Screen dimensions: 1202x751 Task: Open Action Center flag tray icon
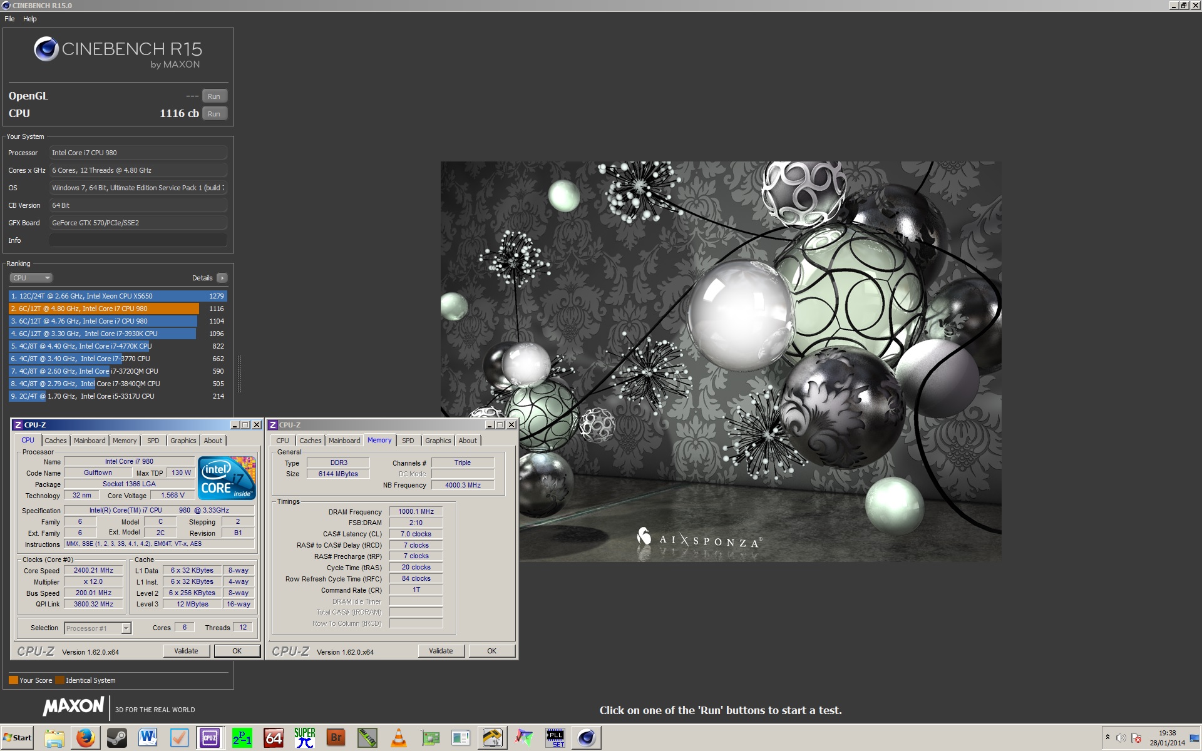pyautogui.click(x=1136, y=738)
